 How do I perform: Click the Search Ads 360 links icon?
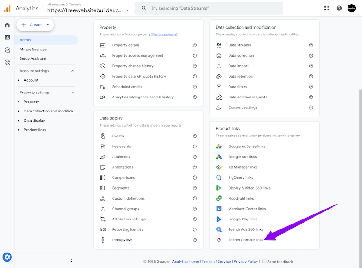click(x=219, y=229)
